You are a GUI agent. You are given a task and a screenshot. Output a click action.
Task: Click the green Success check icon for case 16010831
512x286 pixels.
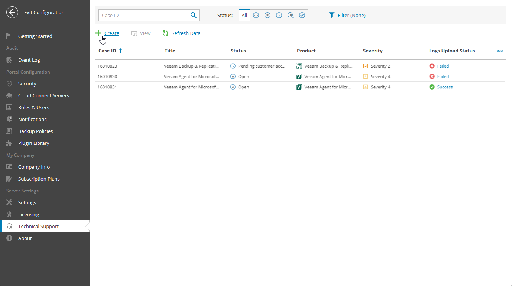432,87
